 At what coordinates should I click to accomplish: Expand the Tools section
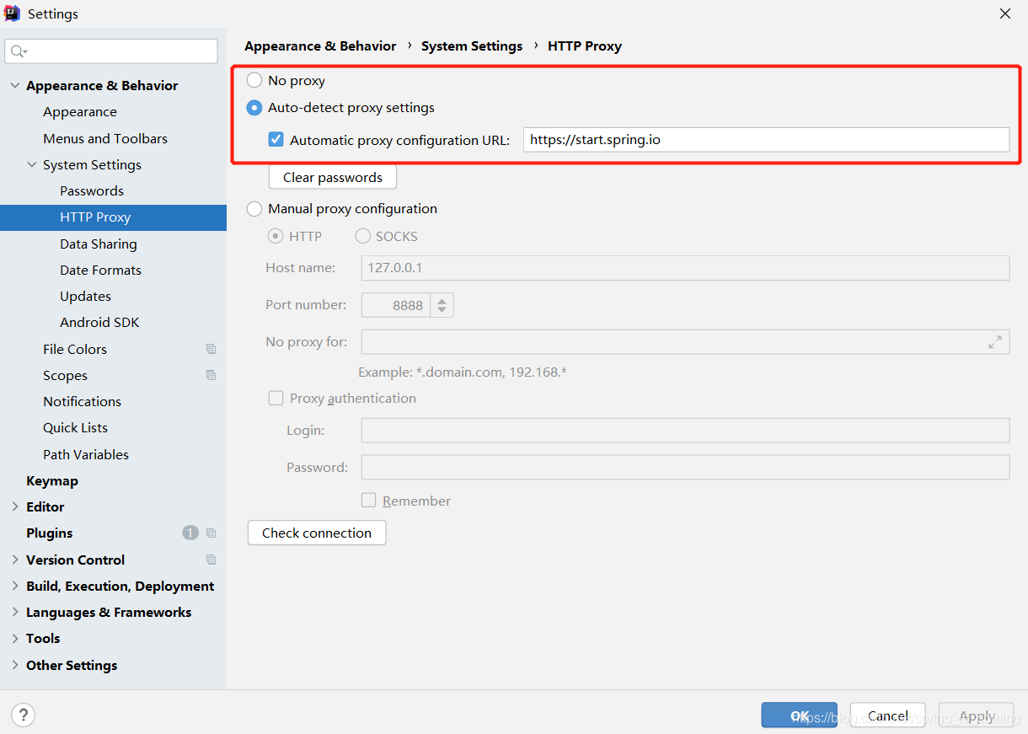click(x=14, y=638)
